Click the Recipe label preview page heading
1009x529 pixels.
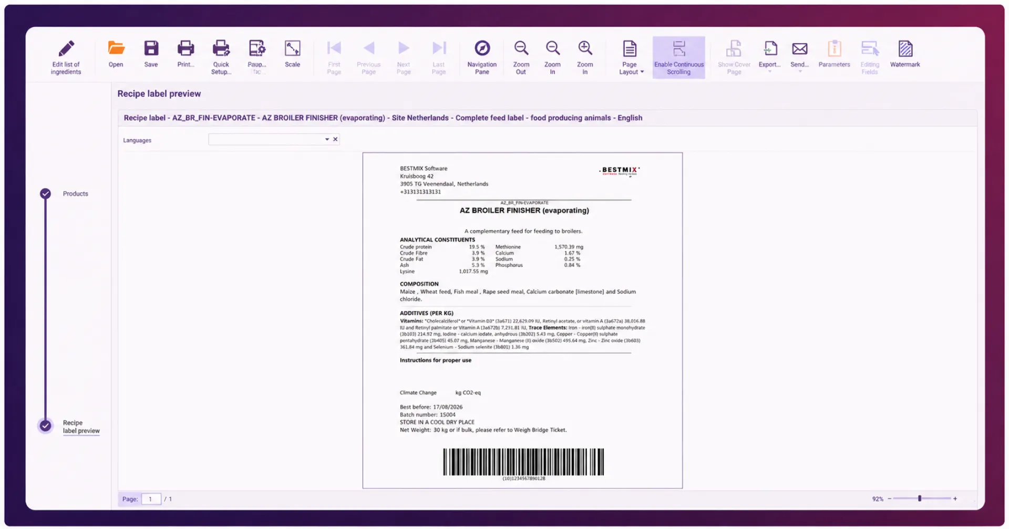click(159, 94)
